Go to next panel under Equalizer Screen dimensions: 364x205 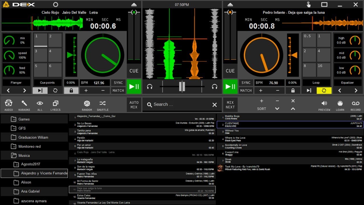click(356, 91)
